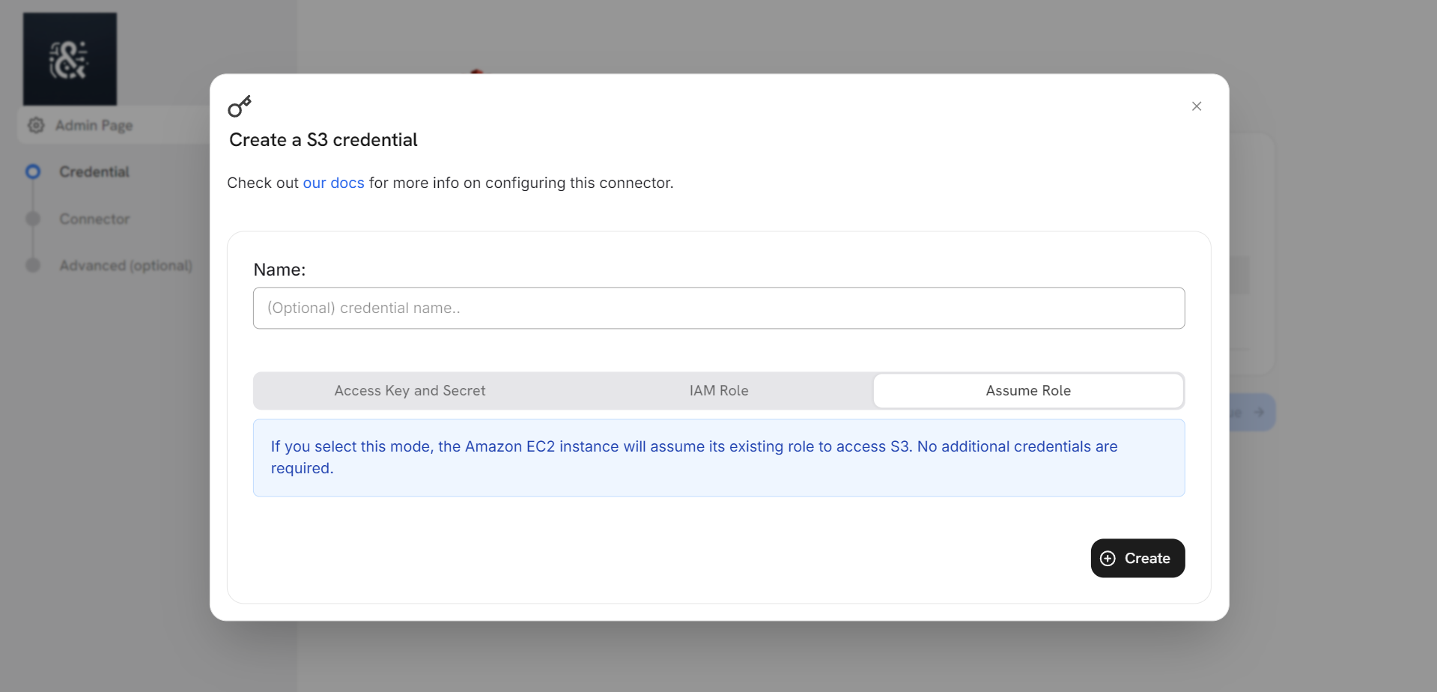
Task: Focus the credential Name input field
Action: pos(718,308)
